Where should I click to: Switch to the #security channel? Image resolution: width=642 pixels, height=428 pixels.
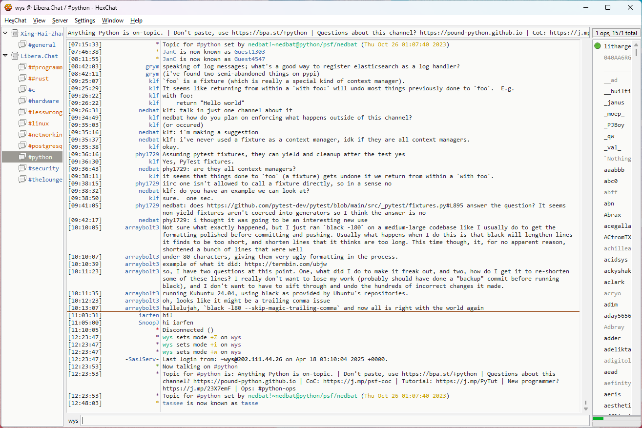(x=43, y=168)
